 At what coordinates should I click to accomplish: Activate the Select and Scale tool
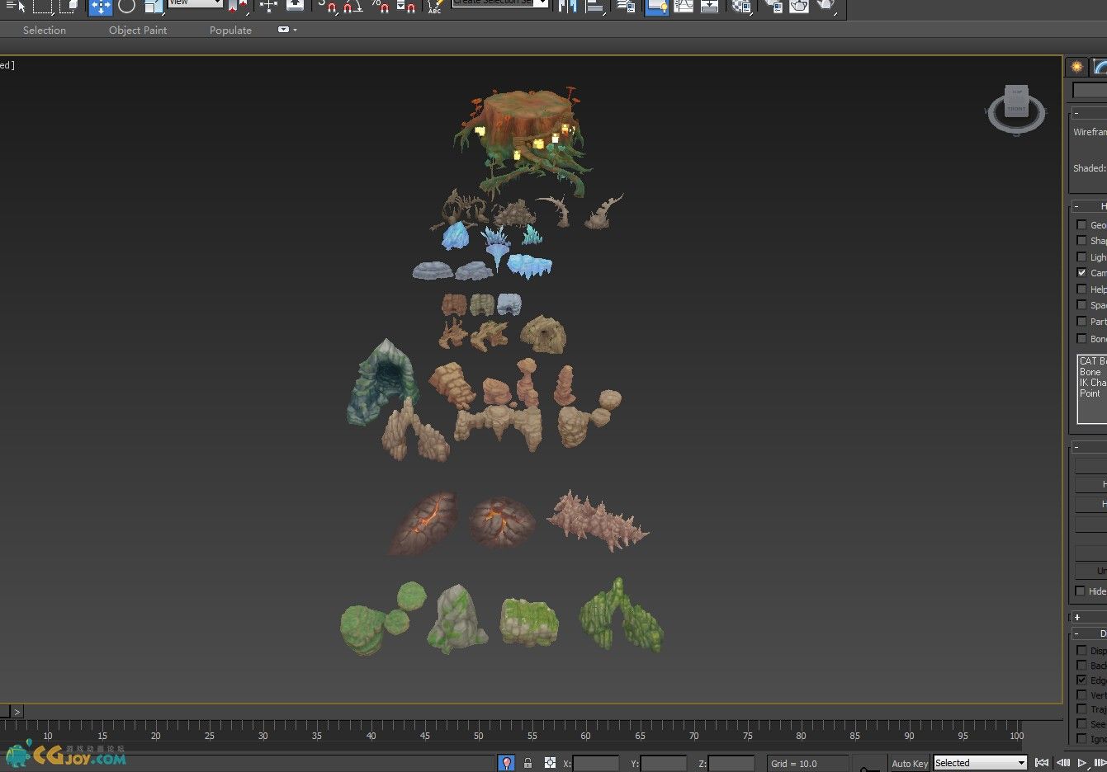click(153, 6)
